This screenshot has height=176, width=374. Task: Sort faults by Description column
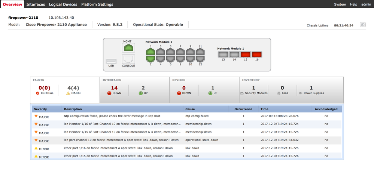tap(122, 109)
